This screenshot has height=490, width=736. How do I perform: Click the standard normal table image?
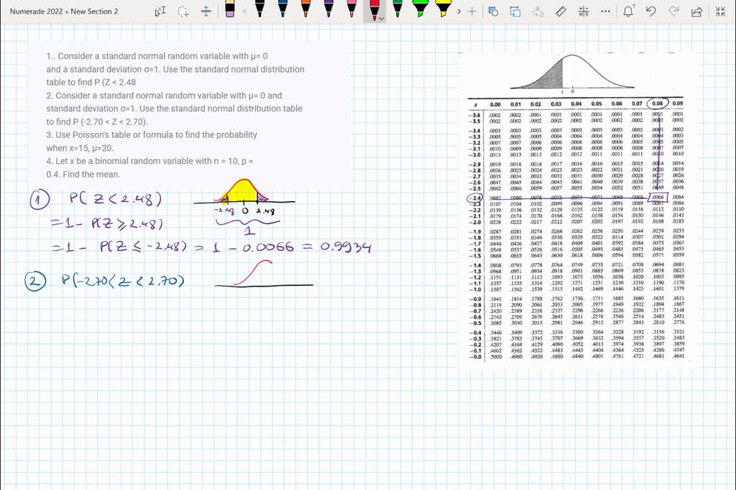579,209
